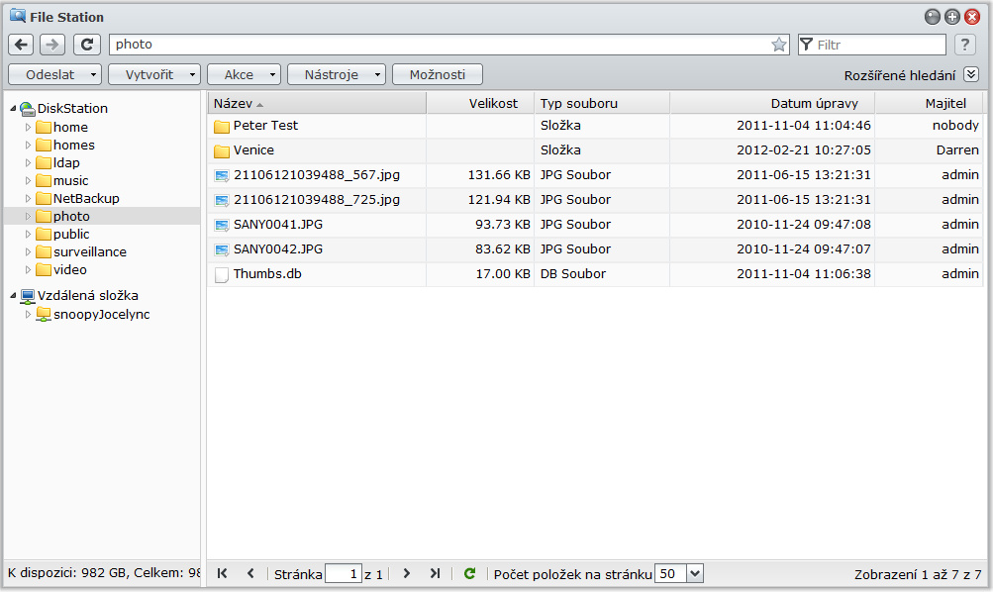This screenshot has height=592, width=993.
Task: Click the photo path address field
Action: point(449,45)
